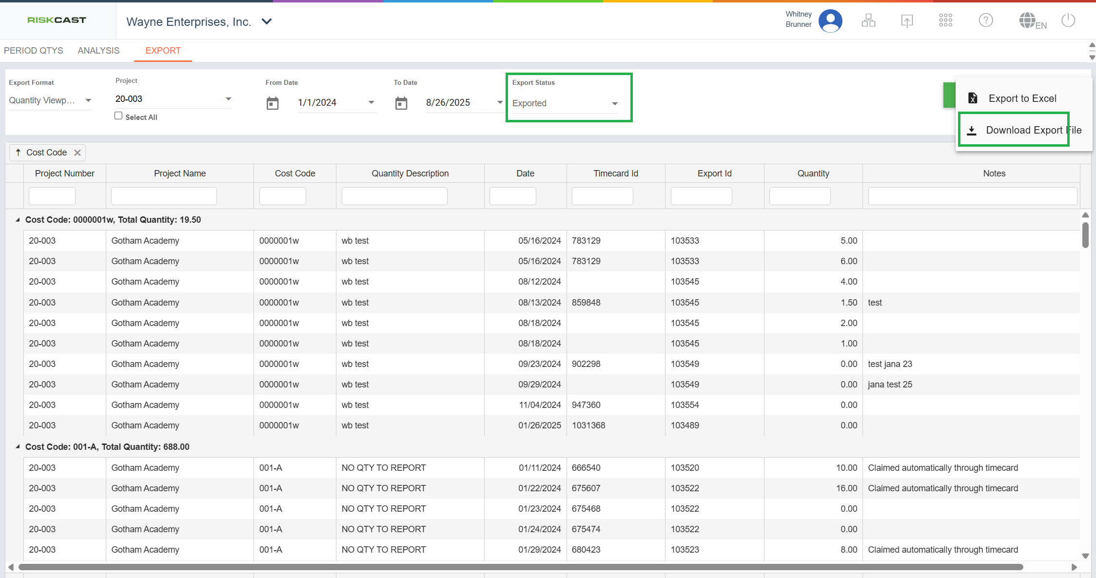This screenshot has height=578, width=1096.
Task: Switch to the ANALYSIS tab
Action: click(98, 51)
